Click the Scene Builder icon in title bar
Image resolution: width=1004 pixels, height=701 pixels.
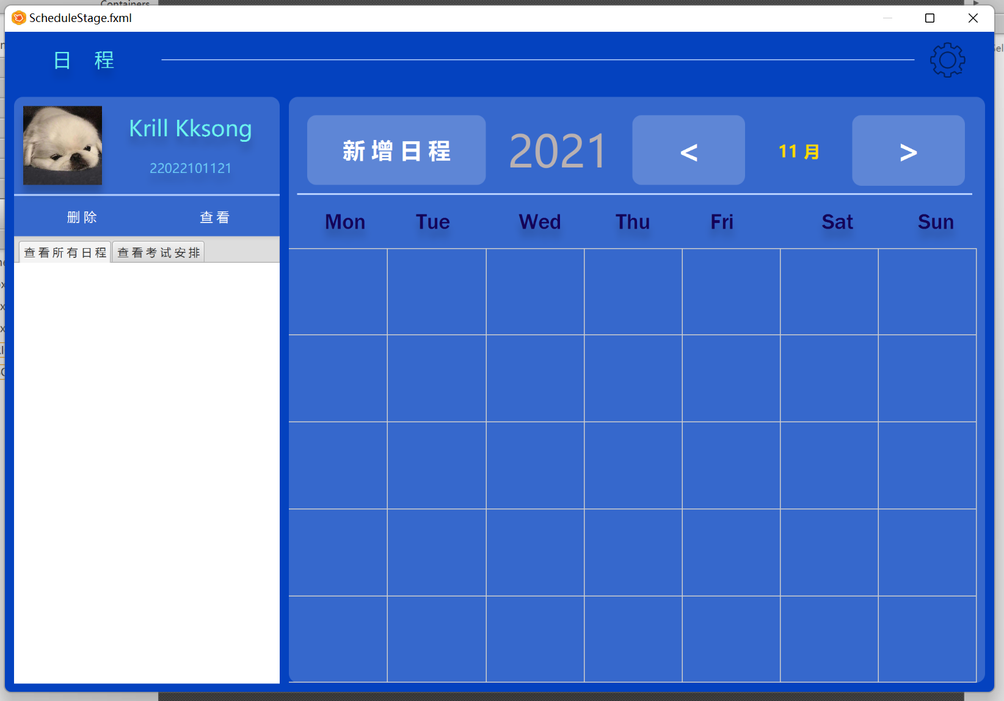click(x=18, y=18)
